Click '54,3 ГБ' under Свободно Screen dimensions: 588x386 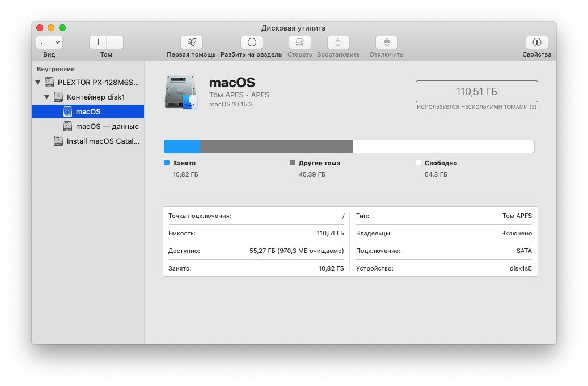tap(435, 174)
